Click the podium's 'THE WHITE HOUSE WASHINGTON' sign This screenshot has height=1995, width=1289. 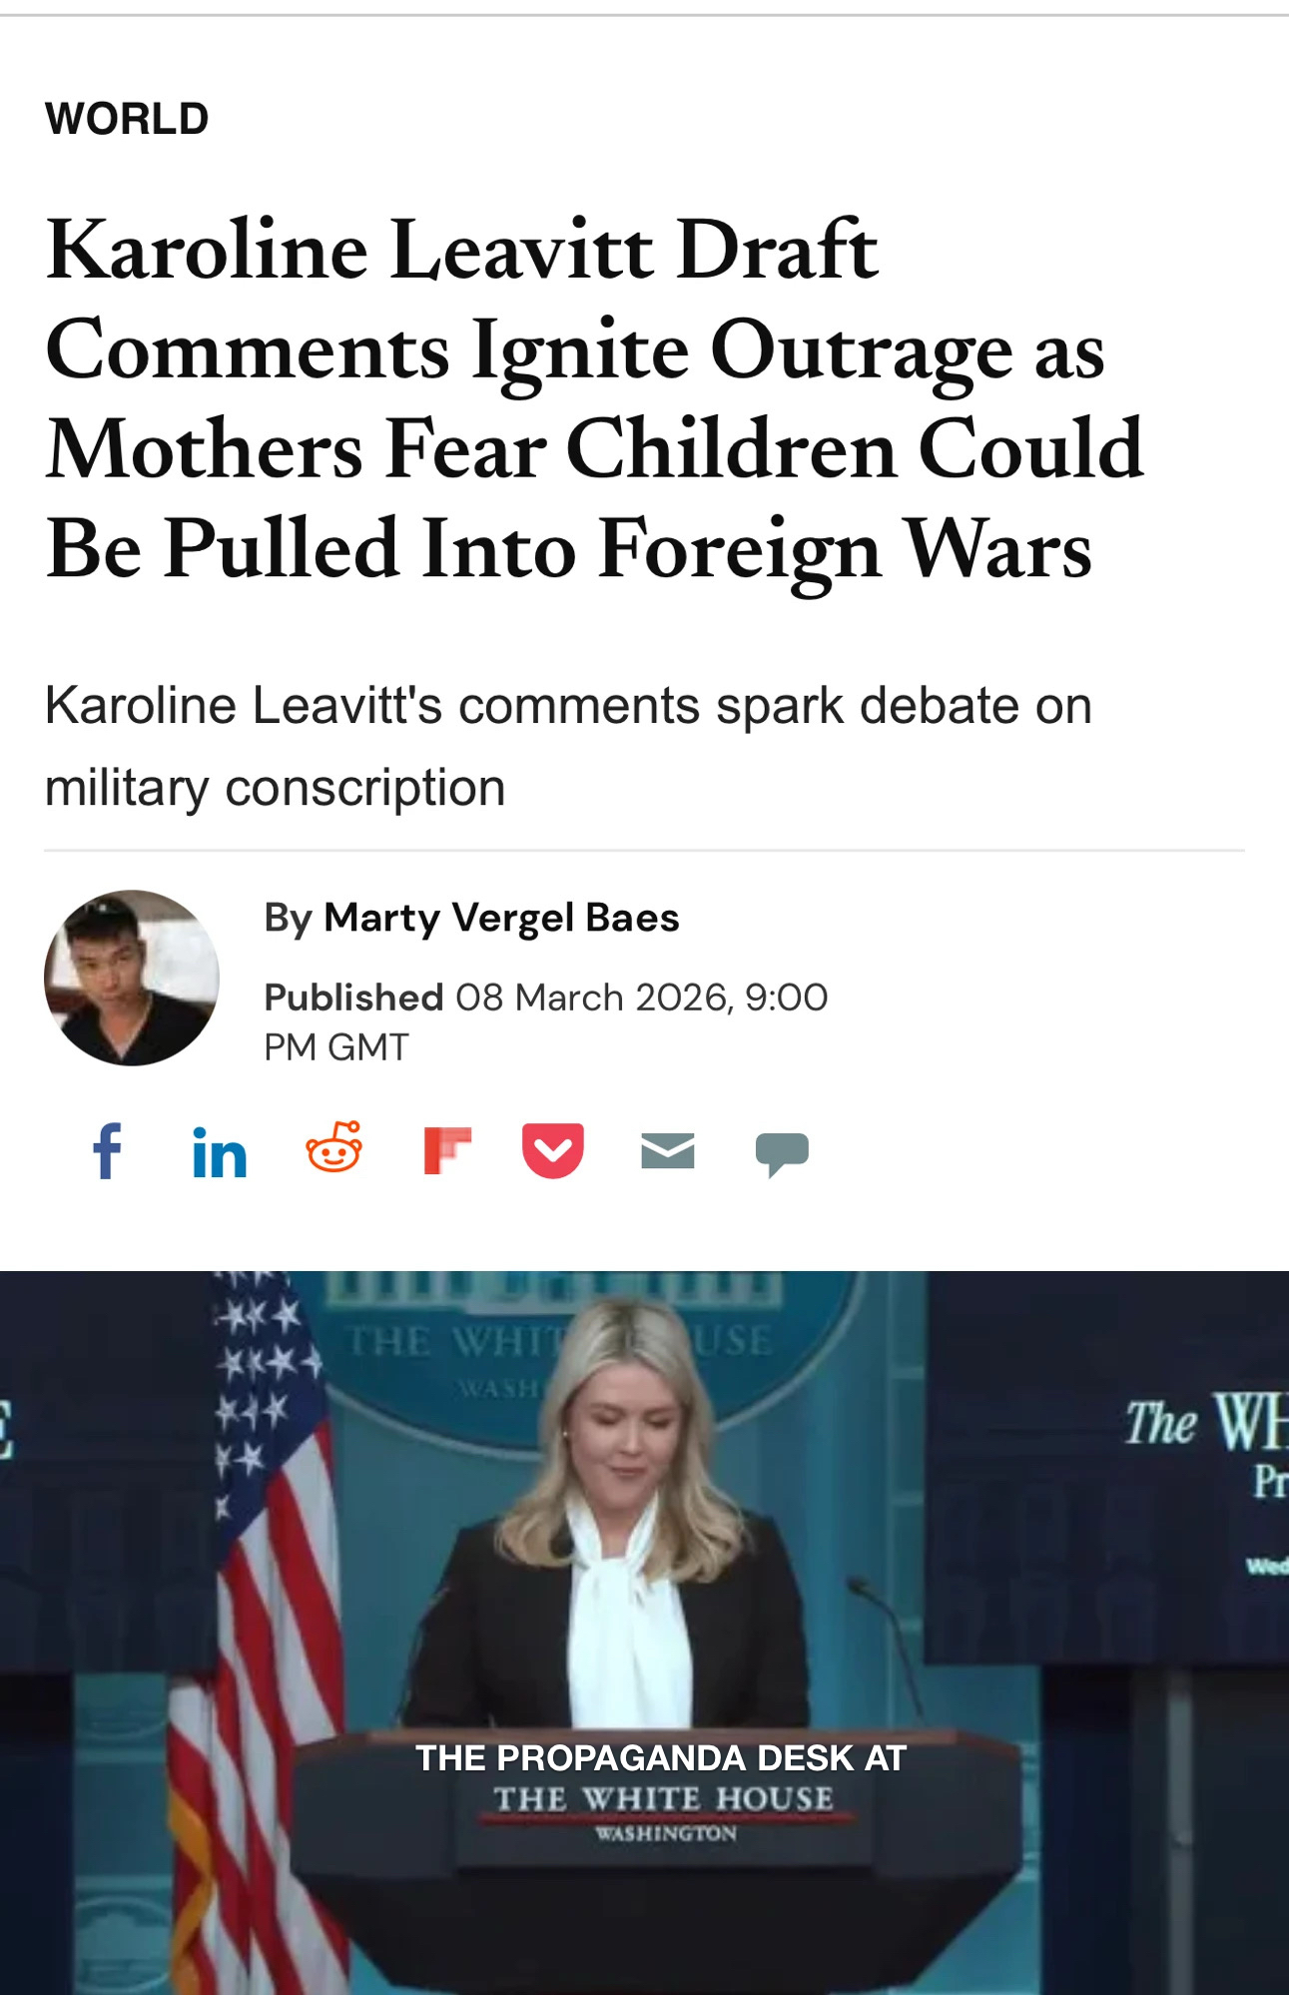coord(665,1814)
